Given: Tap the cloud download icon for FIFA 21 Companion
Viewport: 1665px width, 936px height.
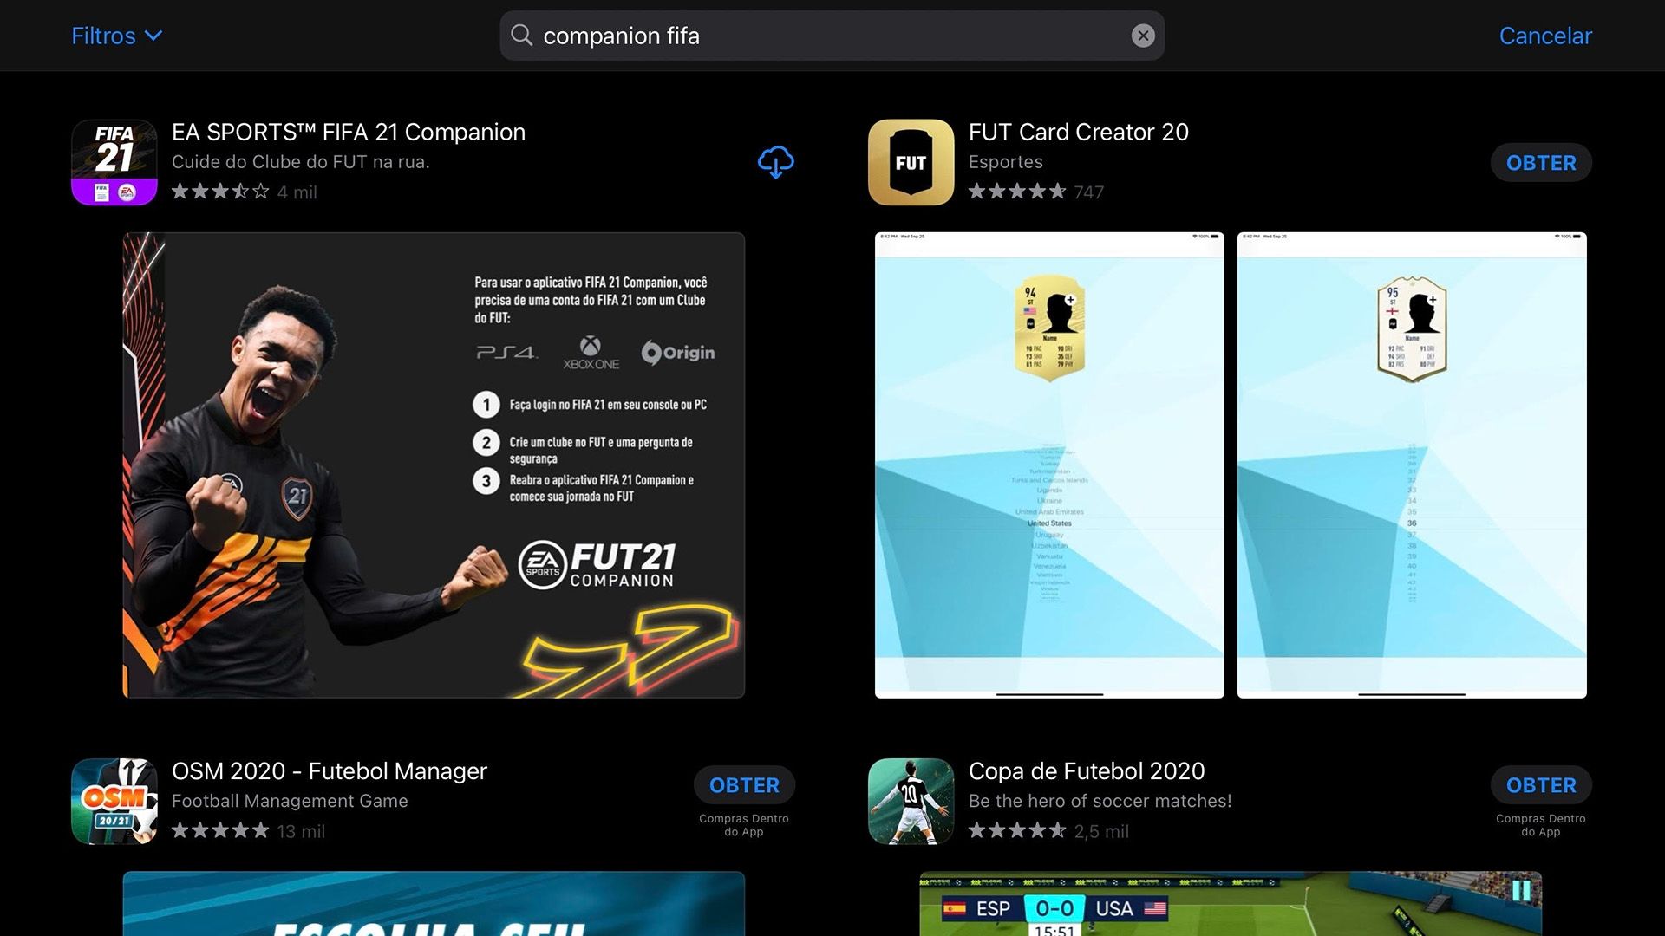Looking at the screenshot, I should click(x=774, y=161).
